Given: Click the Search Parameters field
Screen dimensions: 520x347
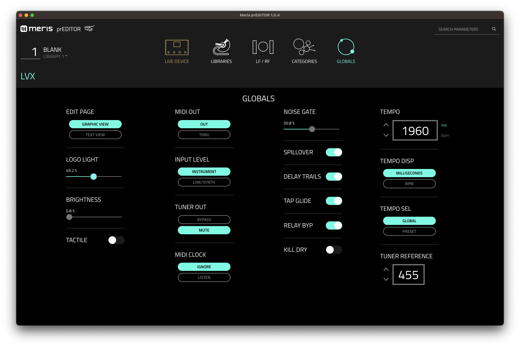Looking at the screenshot, I should [462, 29].
